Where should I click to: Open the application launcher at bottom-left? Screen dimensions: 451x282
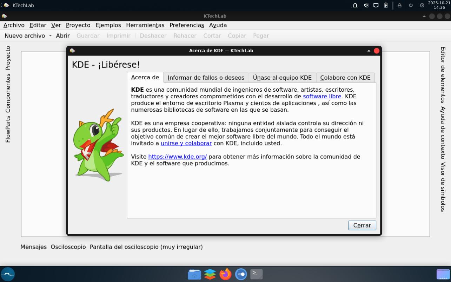(x=8, y=274)
